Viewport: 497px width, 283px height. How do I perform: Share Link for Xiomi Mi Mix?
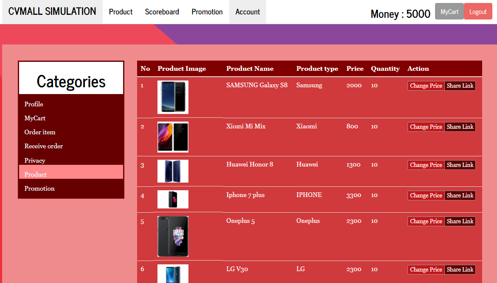pos(460,127)
